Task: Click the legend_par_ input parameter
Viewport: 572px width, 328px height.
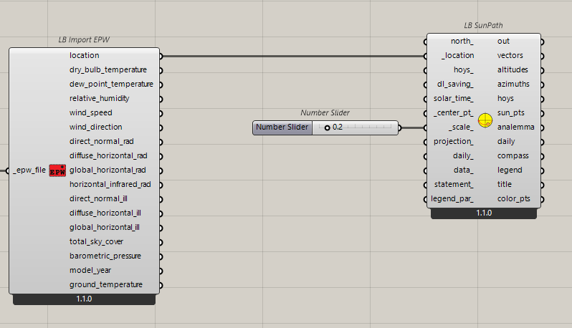Action: (452, 198)
